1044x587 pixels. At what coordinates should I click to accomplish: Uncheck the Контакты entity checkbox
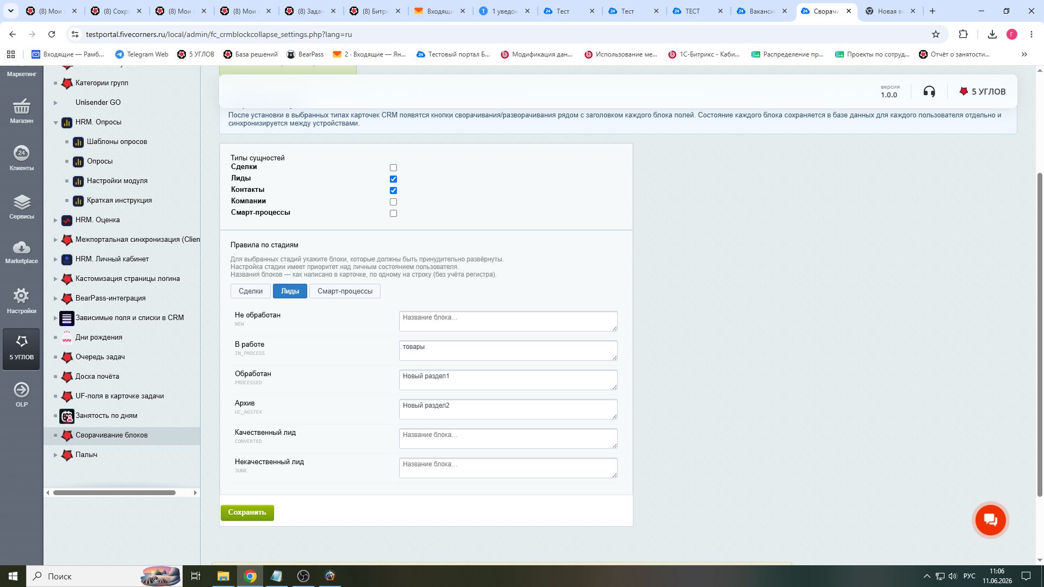(x=393, y=190)
